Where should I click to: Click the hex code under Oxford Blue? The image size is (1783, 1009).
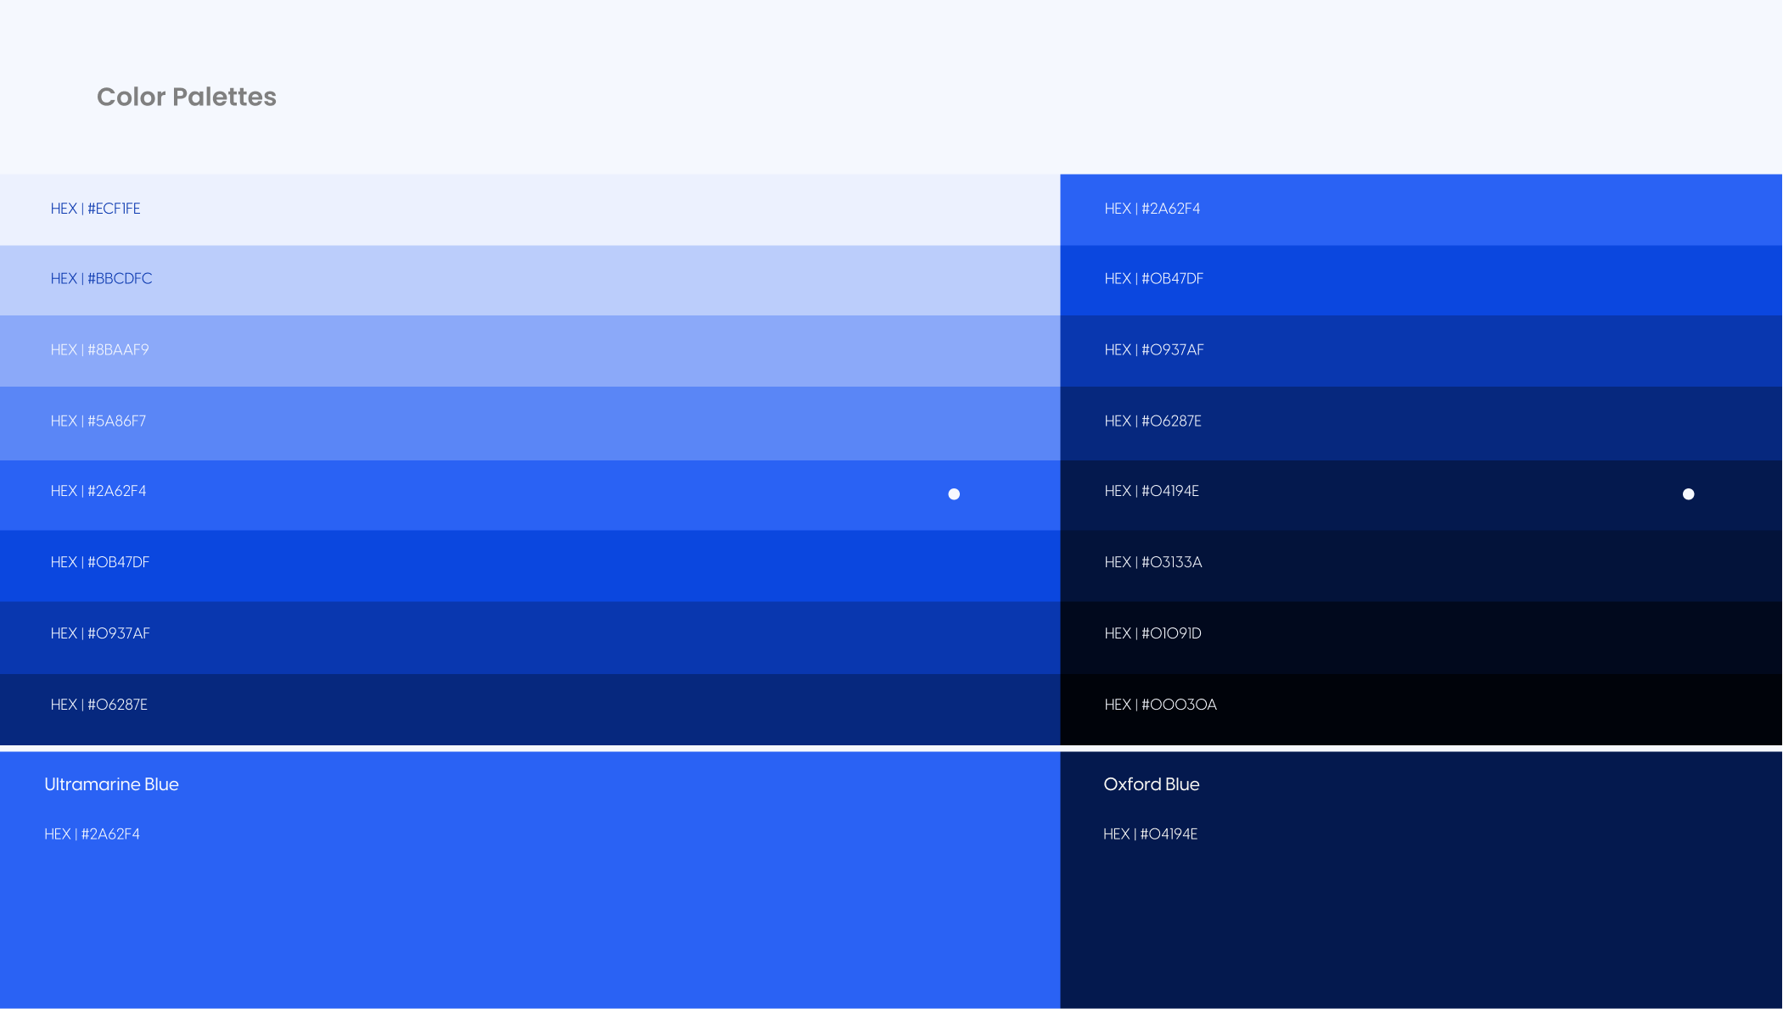tap(1150, 834)
